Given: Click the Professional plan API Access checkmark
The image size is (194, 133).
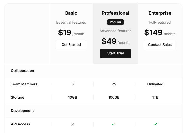Looking at the screenshot, I should tap(114, 124).
